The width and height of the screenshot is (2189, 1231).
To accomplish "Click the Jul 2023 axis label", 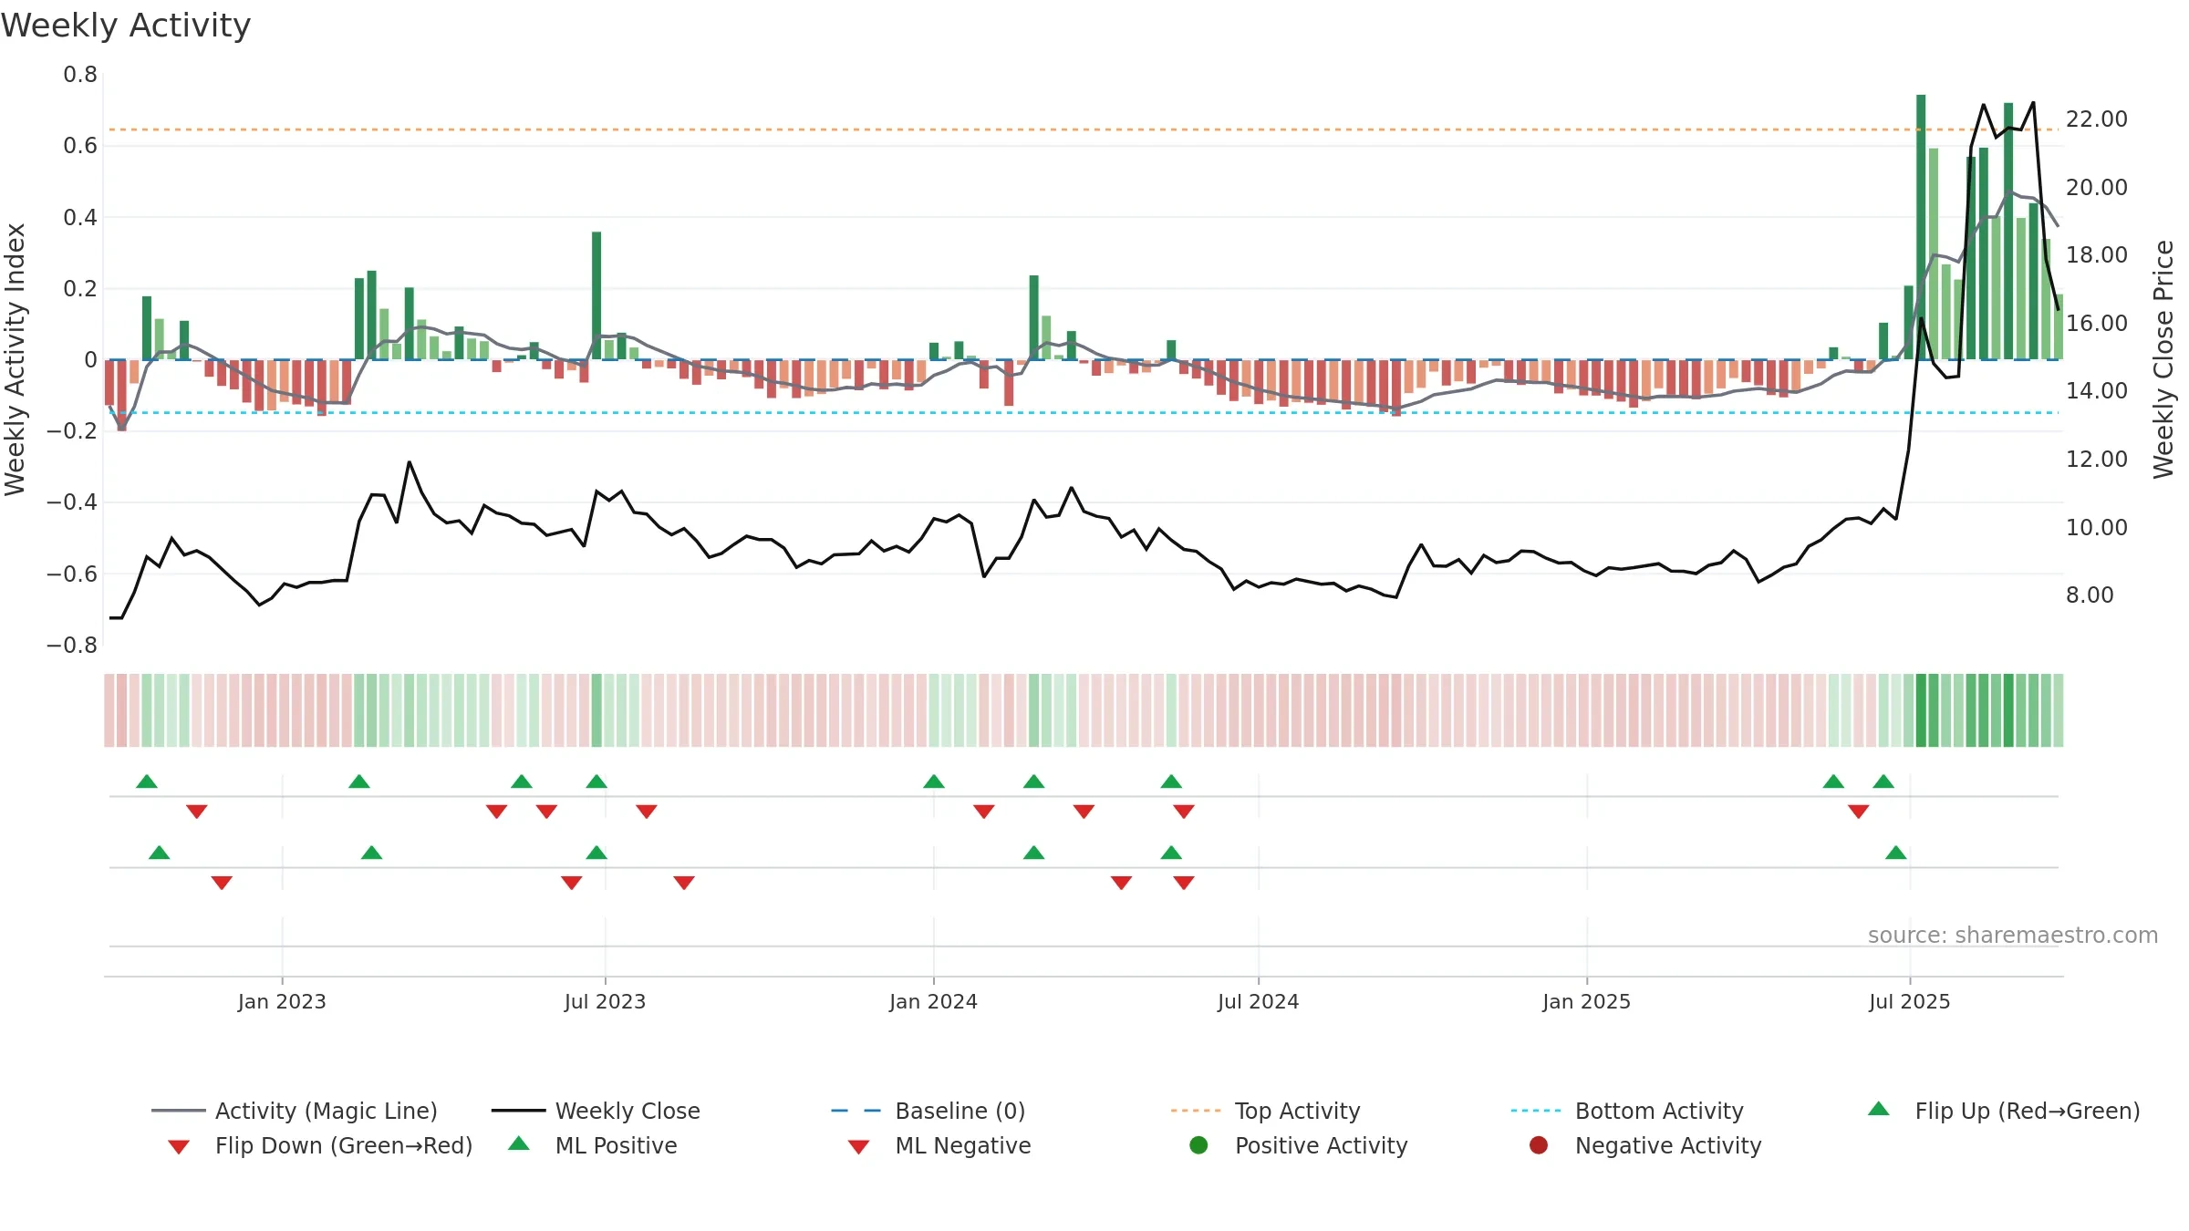I will click(605, 1001).
